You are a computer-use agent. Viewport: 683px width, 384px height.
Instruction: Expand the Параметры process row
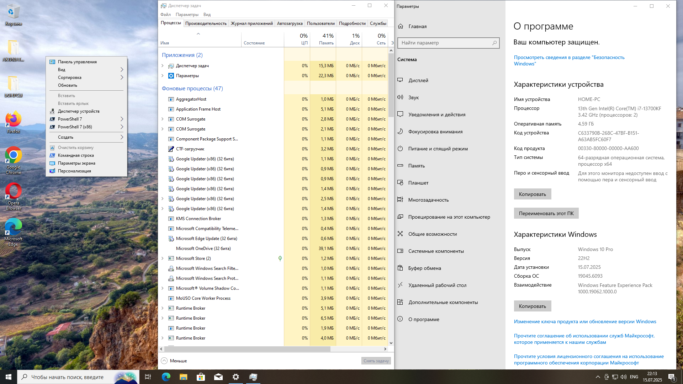tap(163, 76)
